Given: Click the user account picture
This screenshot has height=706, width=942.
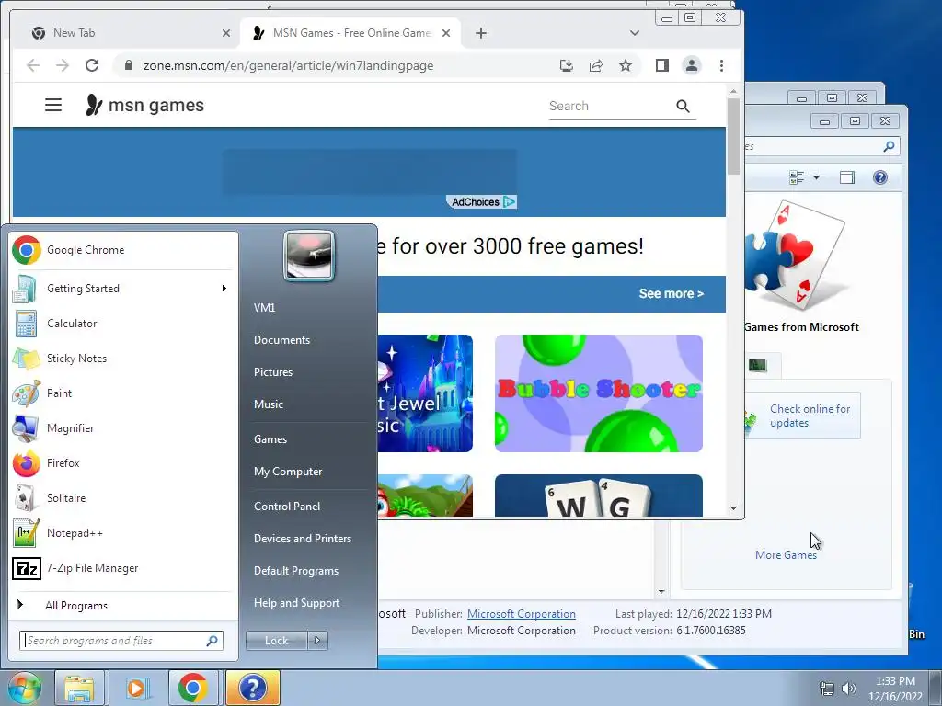Looking at the screenshot, I should click(309, 256).
